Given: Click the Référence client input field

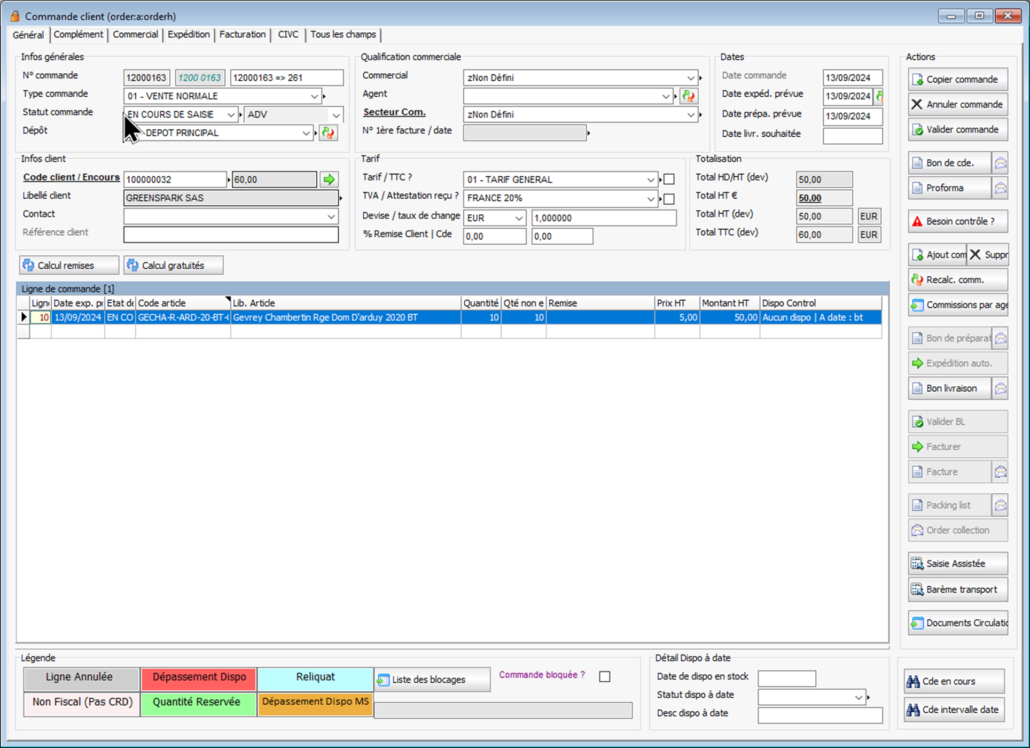Looking at the screenshot, I should pyautogui.click(x=231, y=235).
